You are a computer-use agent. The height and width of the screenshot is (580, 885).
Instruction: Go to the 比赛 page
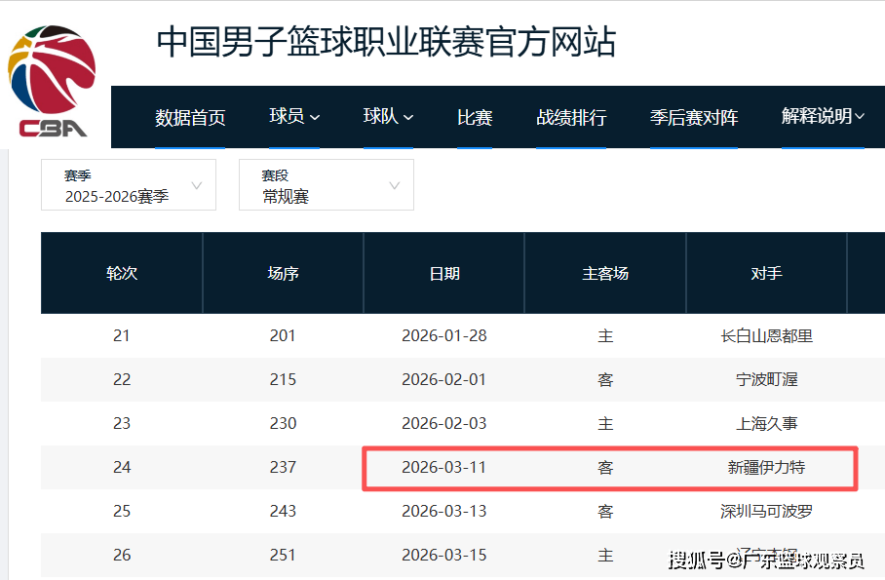[475, 118]
